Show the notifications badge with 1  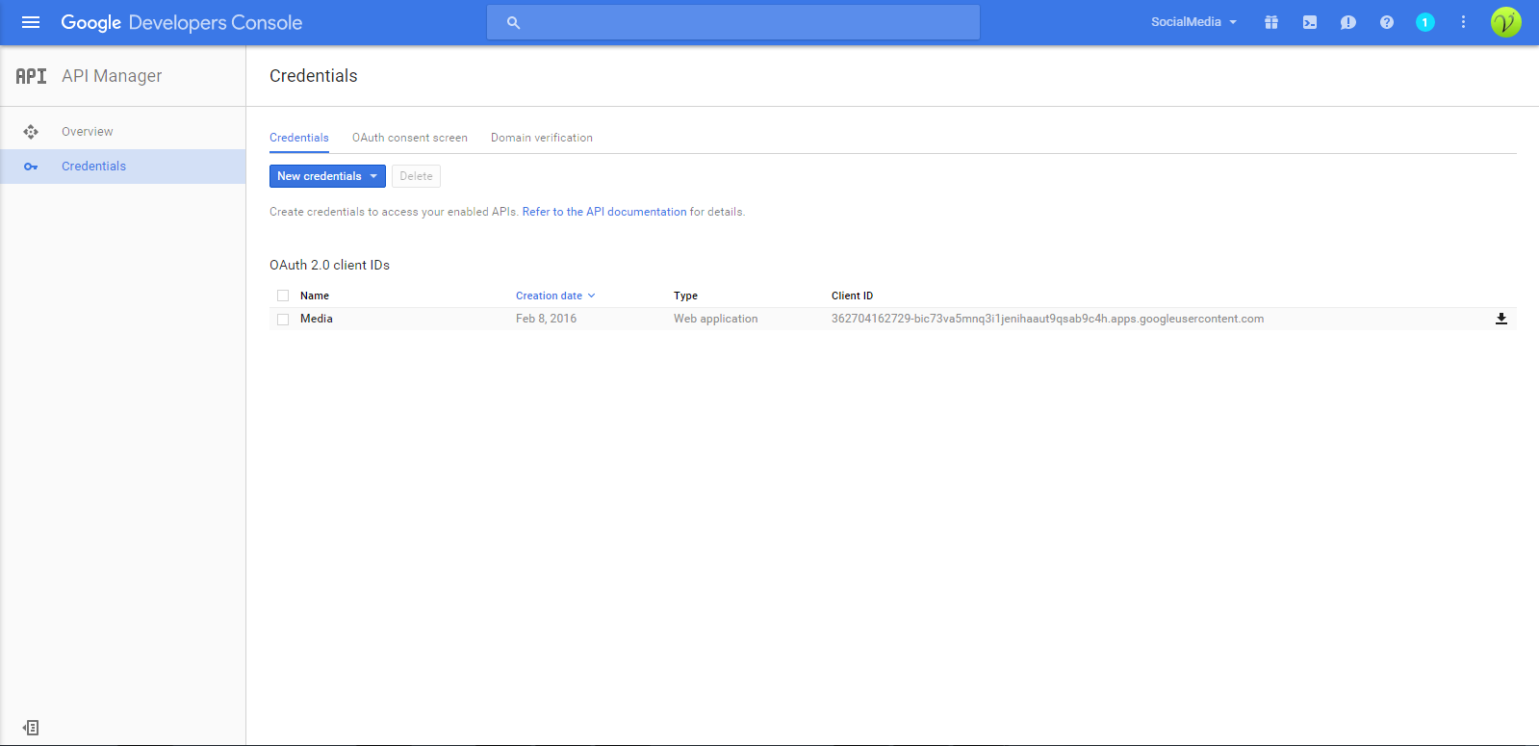1425,22
